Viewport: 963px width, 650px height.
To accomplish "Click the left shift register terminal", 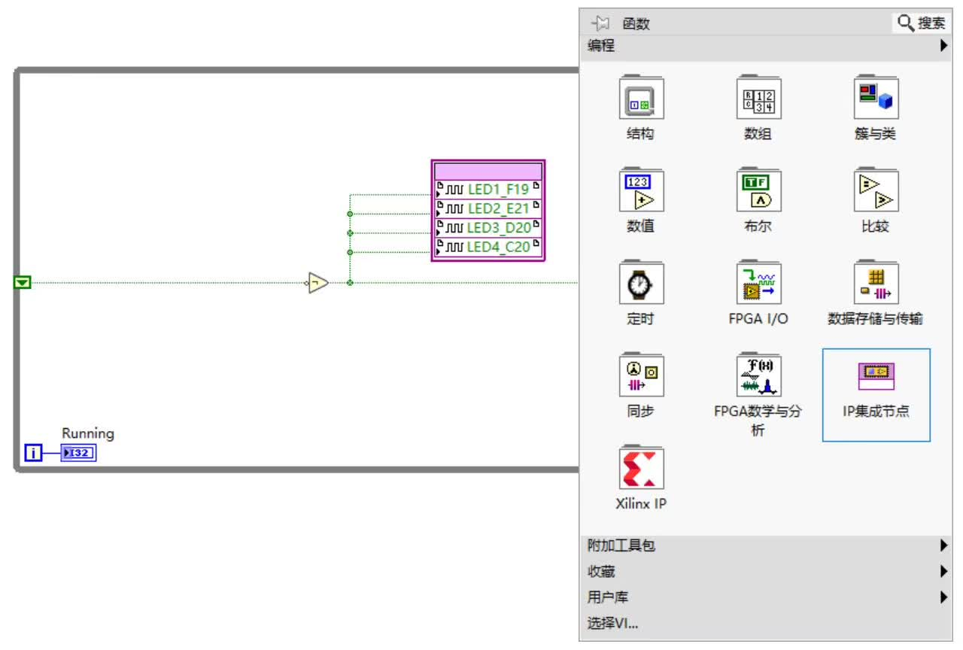I will [x=23, y=283].
